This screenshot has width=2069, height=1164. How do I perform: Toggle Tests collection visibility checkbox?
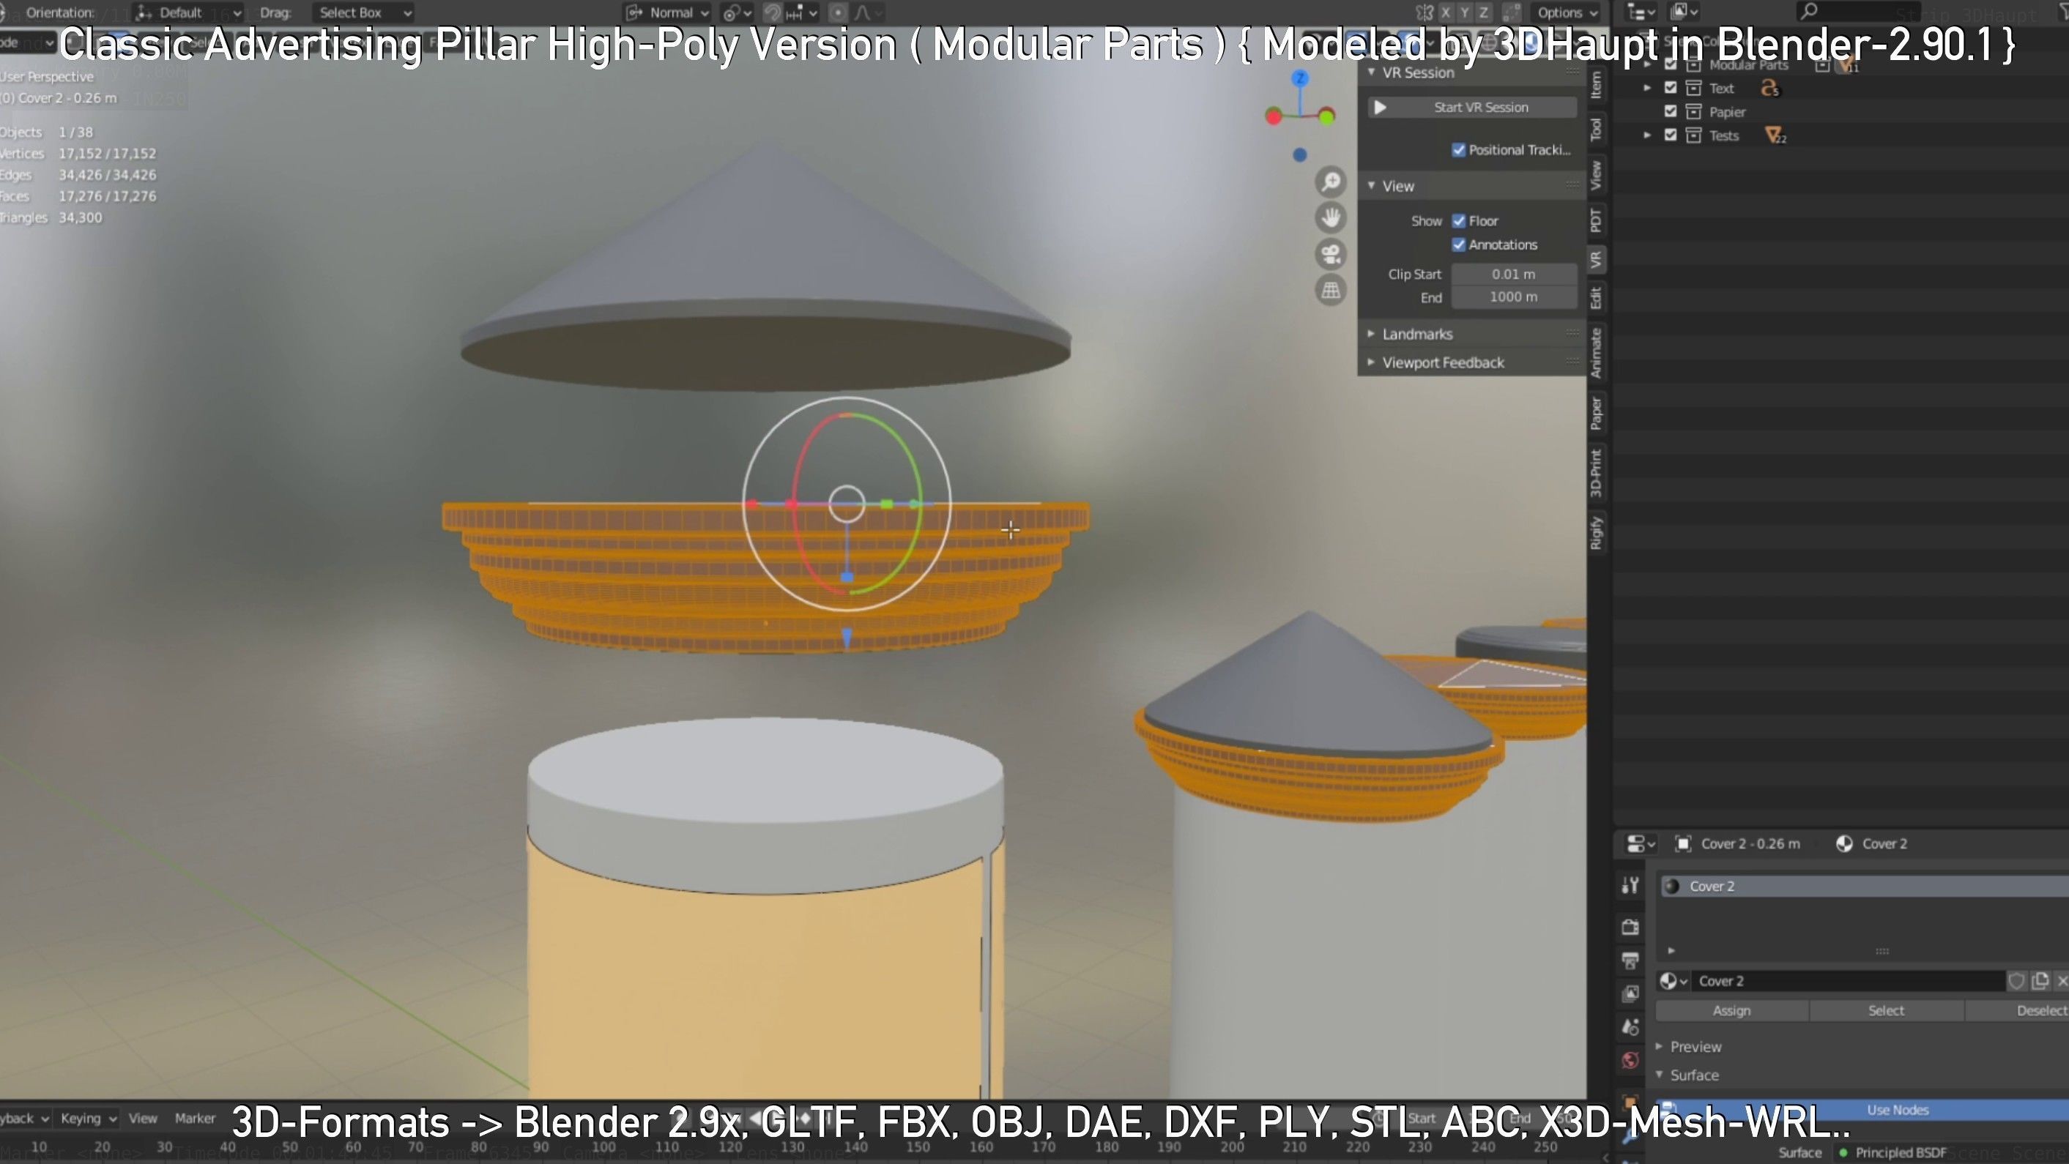coord(1671,135)
